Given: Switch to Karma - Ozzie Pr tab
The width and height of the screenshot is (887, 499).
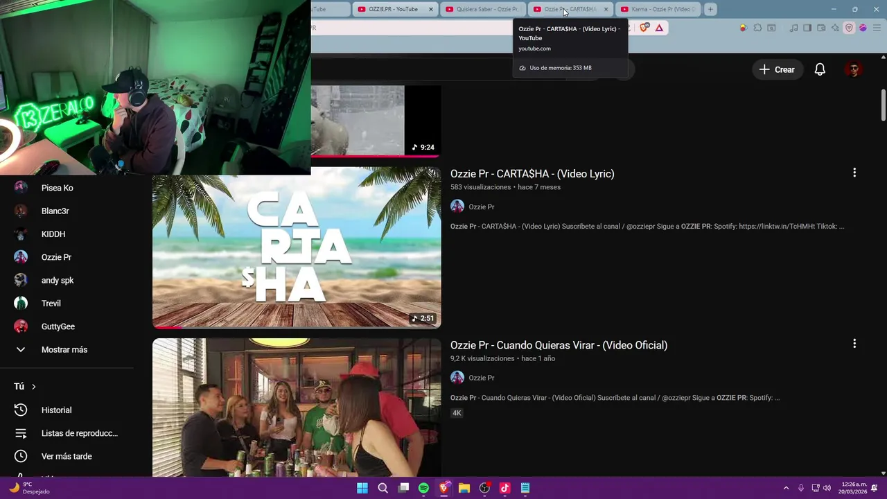Looking at the screenshot, I should [658, 9].
